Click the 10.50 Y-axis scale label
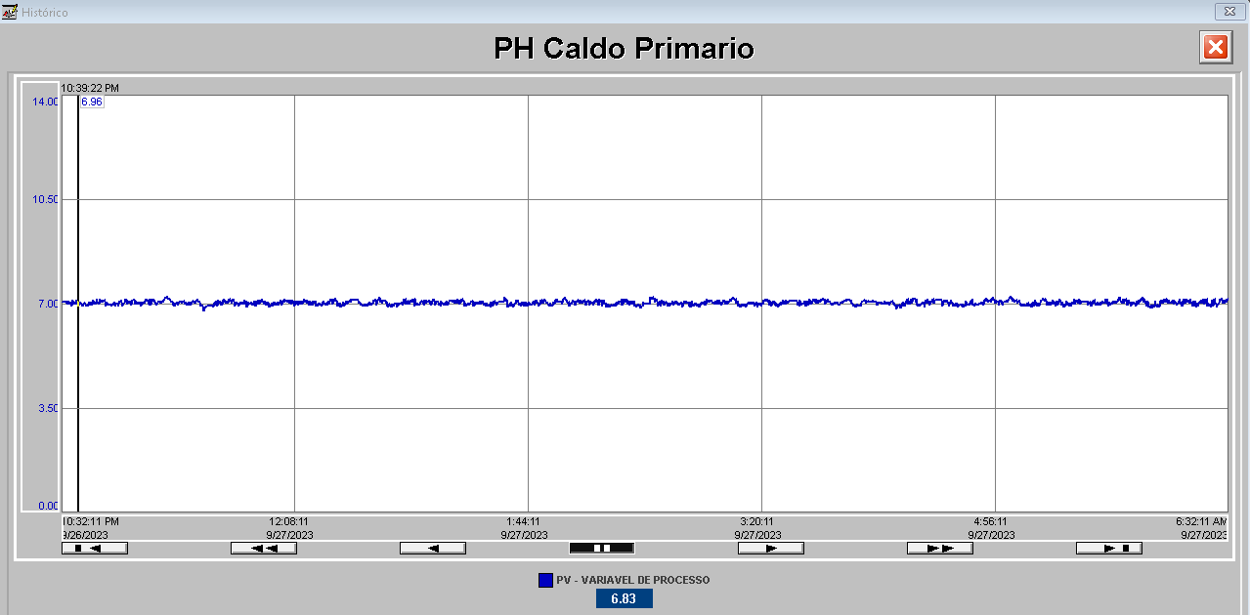The width and height of the screenshot is (1250, 615). tap(46, 199)
